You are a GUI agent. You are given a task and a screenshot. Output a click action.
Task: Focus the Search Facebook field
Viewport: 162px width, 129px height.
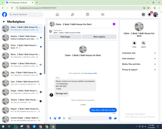(26, 15)
